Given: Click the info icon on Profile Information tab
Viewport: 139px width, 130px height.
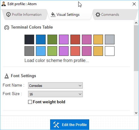Looking at the screenshot, I should click(8, 15).
